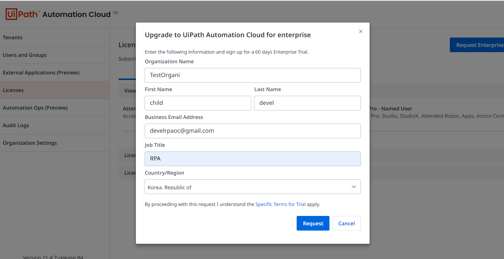Cancel the enterprise upgrade dialog
The height and width of the screenshot is (259, 504).
pos(346,223)
